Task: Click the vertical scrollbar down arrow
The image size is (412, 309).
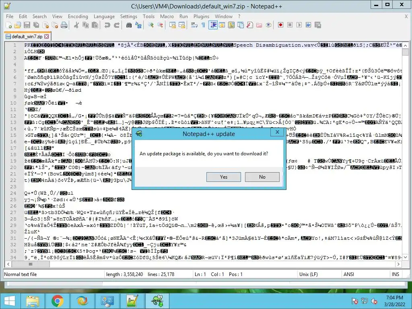Action: tap(406, 257)
